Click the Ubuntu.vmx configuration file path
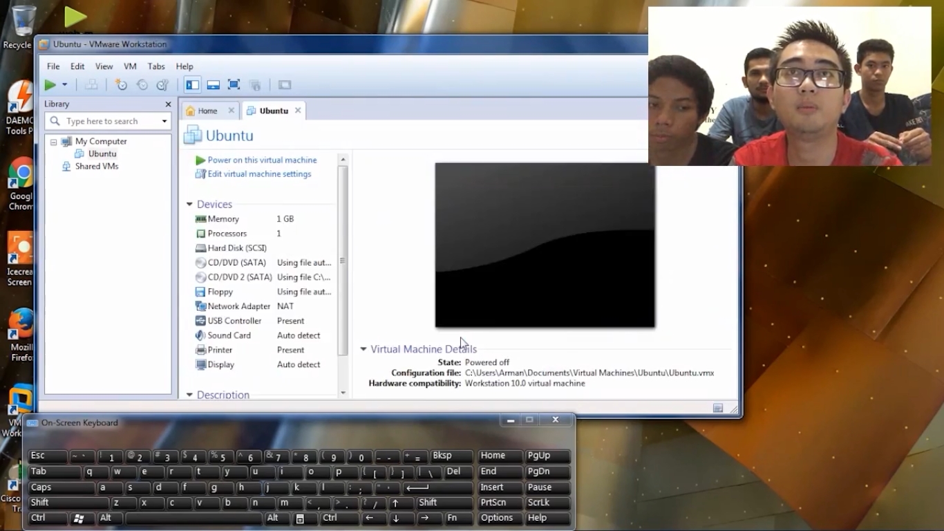Screen dimensions: 944x531 point(589,373)
